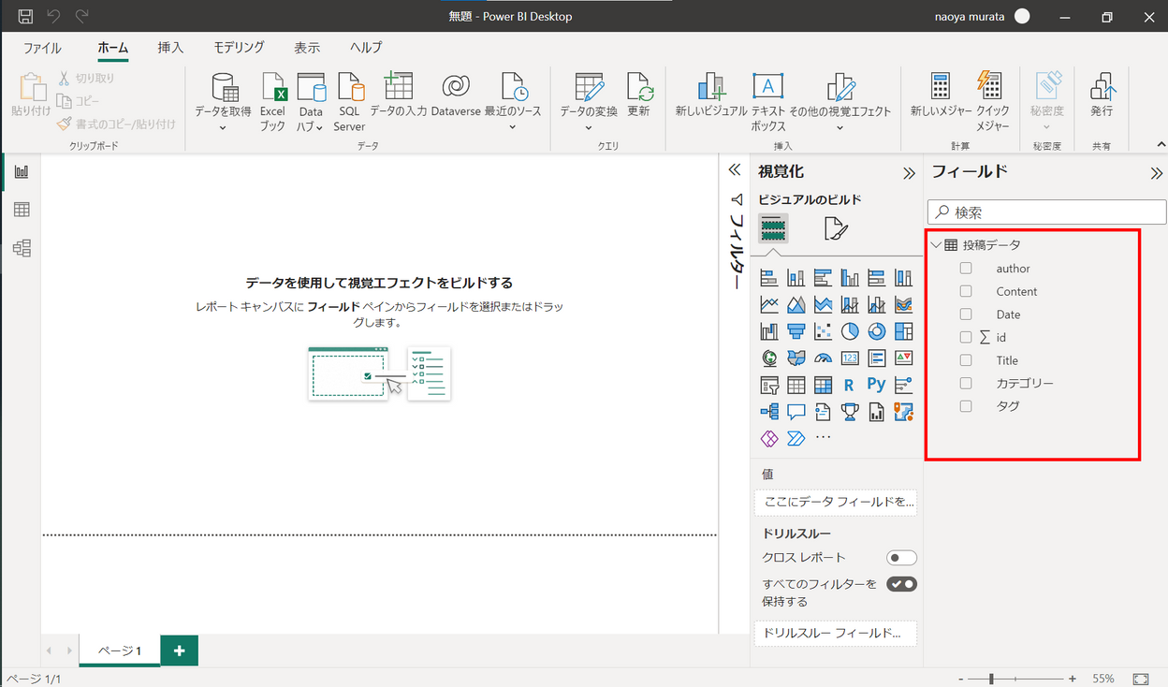This screenshot has height=687, width=1168.
Task: Select the stacked bar chart visual
Action: 769,278
